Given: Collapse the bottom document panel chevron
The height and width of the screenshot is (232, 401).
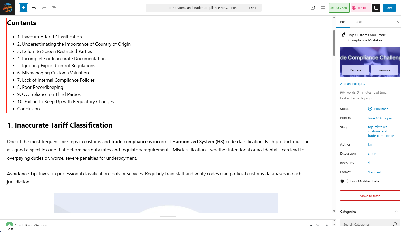Looking at the screenshot, I should coord(311,225).
